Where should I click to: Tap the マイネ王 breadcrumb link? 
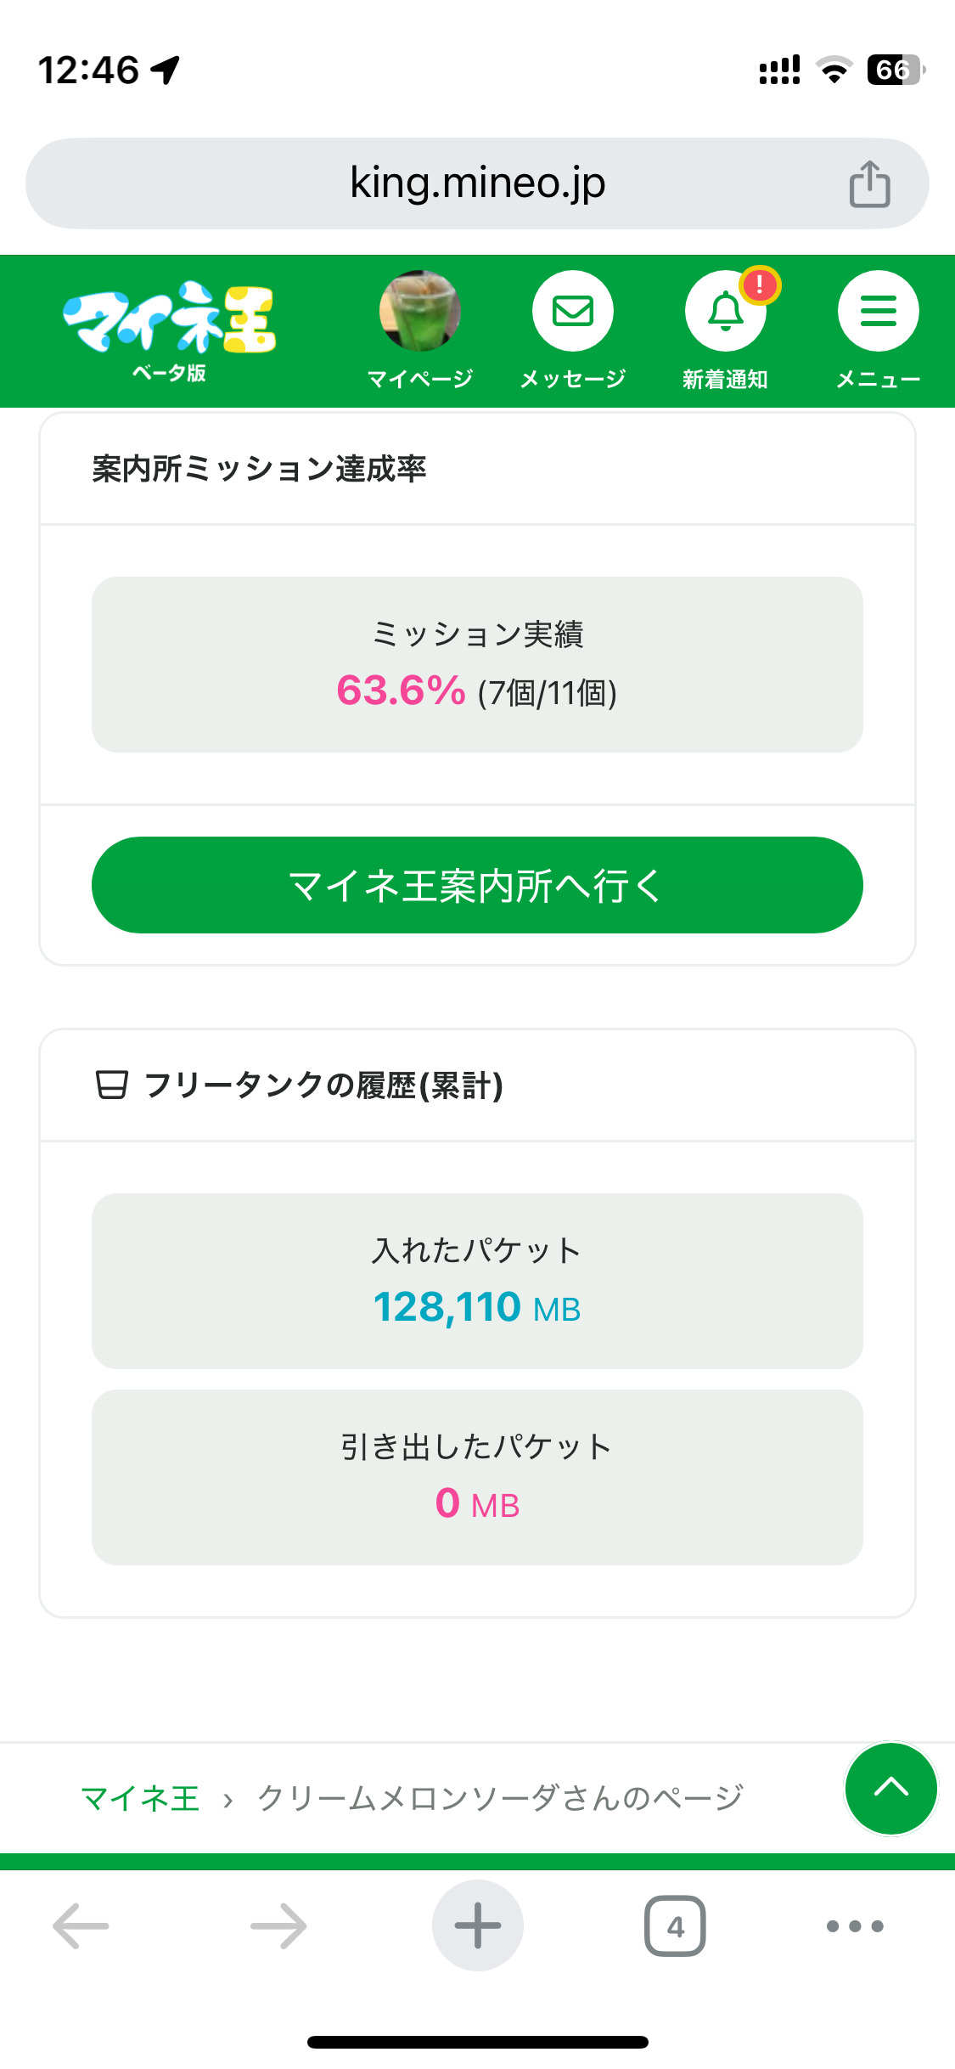click(140, 1798)
